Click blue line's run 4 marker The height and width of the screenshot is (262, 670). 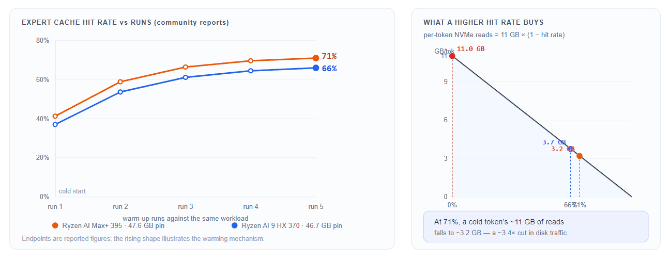tap(251, 71)
